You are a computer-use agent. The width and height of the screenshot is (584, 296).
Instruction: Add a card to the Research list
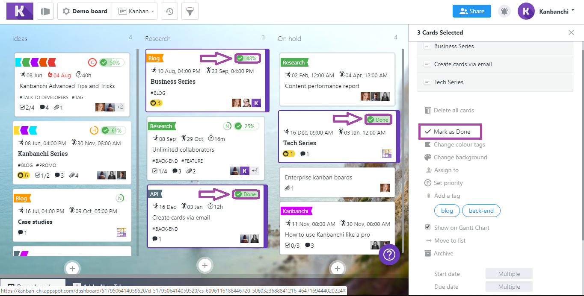coord(205,265)
